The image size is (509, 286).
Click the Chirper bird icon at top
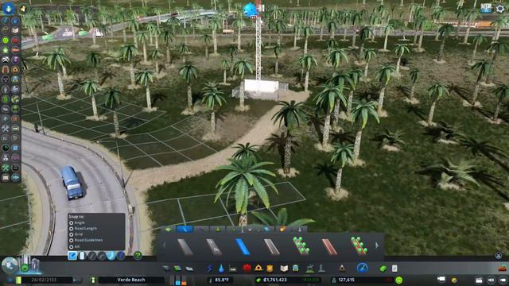point(251,10)
